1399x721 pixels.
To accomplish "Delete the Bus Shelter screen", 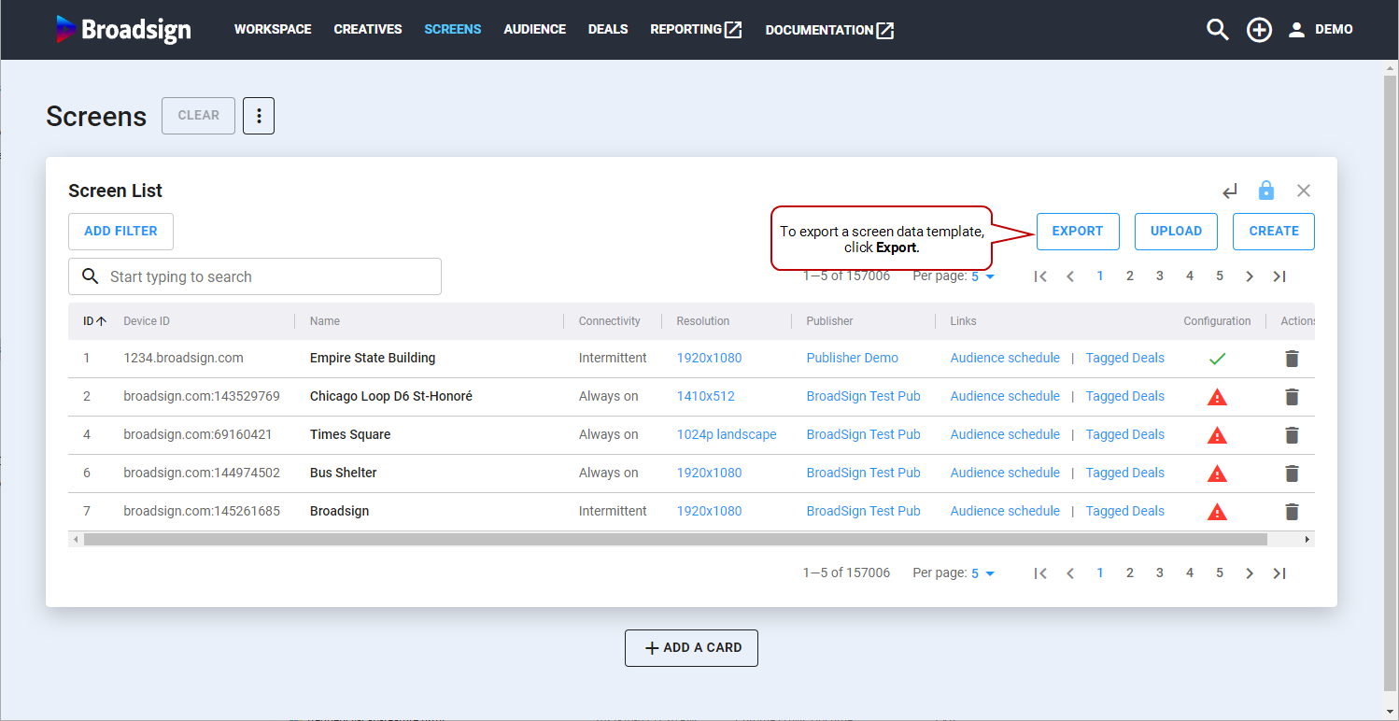I will [x=1292, y=474].
